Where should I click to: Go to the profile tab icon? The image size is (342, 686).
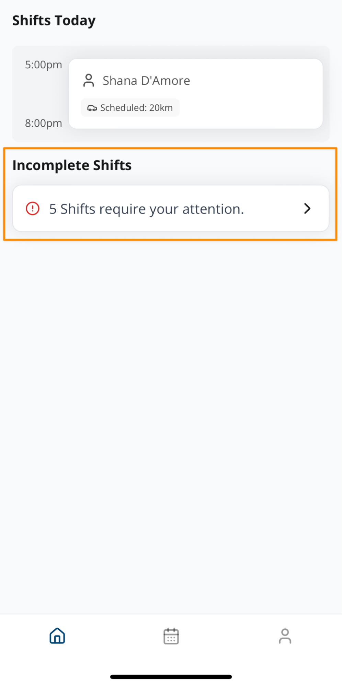click(285, 636)
